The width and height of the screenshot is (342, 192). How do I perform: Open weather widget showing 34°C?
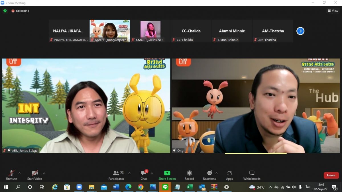pos(257,187)
